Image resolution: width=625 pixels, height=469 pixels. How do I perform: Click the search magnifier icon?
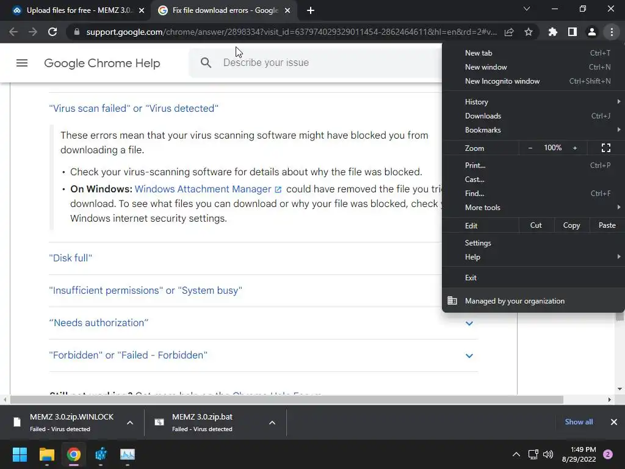[206, 63]
